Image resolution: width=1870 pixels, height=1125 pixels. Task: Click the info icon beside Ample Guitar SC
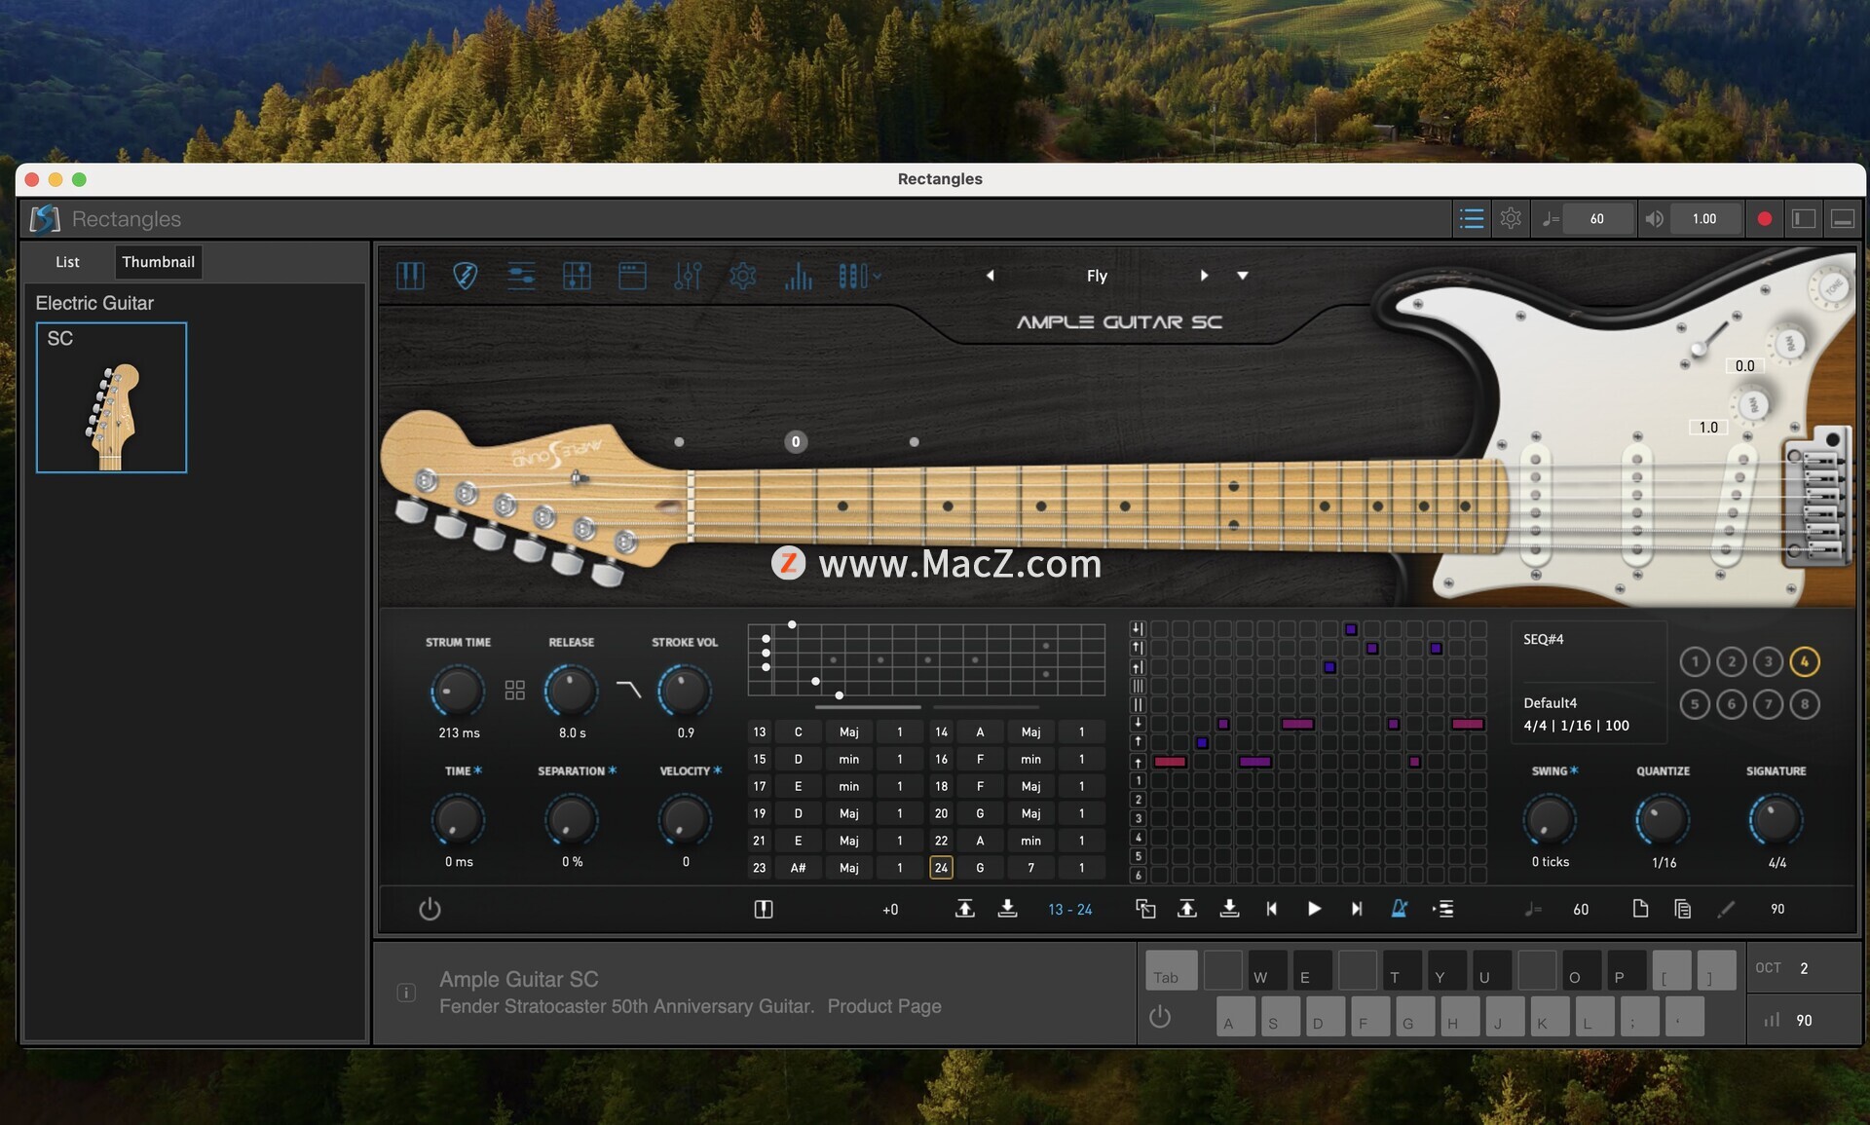point(407,993)
